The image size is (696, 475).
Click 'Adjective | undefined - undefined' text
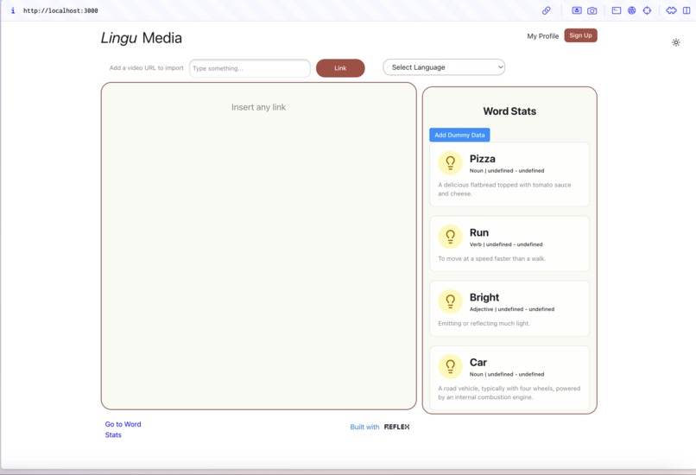[x=512, y=309]
